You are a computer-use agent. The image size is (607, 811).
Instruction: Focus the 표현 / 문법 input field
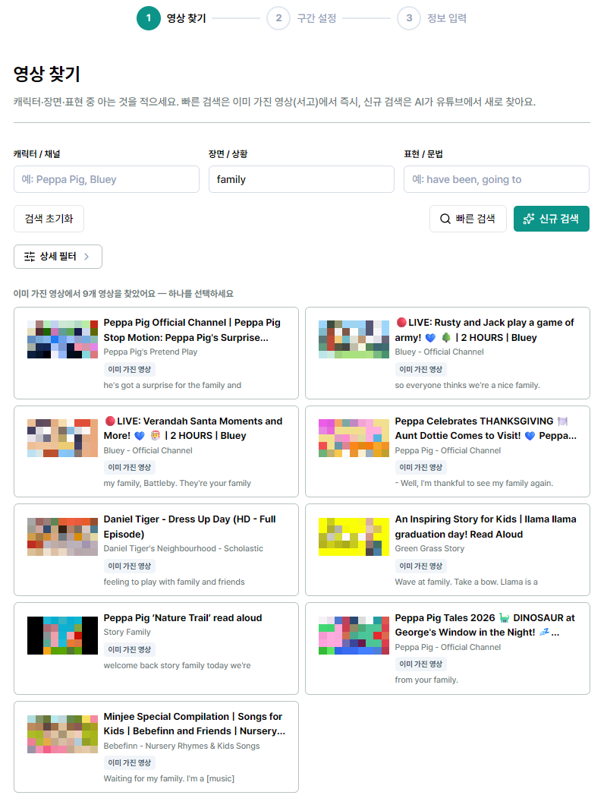[496, 179]
